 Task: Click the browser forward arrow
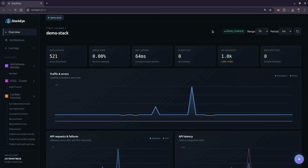[x=9, y=10]
